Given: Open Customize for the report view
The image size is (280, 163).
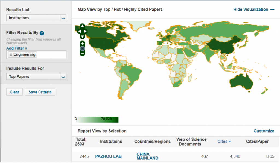Looking at the screenshot, I should (x=264, y=131).
